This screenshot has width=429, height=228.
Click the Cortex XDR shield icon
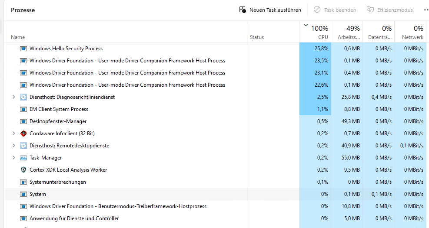23,170
